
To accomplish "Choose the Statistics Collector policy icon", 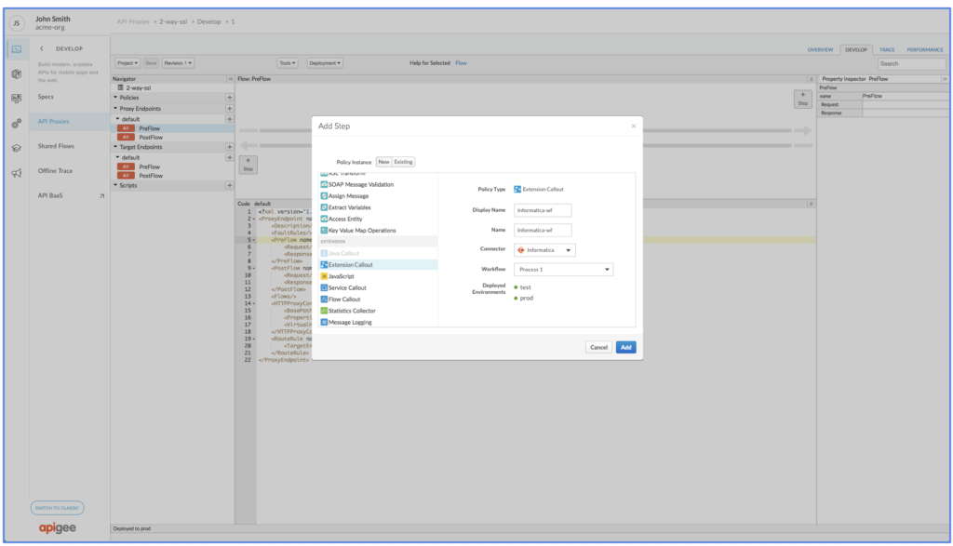I will click(x=323, y=311).
